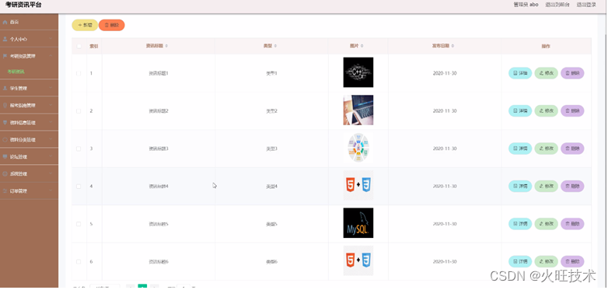This screenshot has height=290, width=608.
Task: Tick the checkbox for row 1
Action: (x=79, y=73)
